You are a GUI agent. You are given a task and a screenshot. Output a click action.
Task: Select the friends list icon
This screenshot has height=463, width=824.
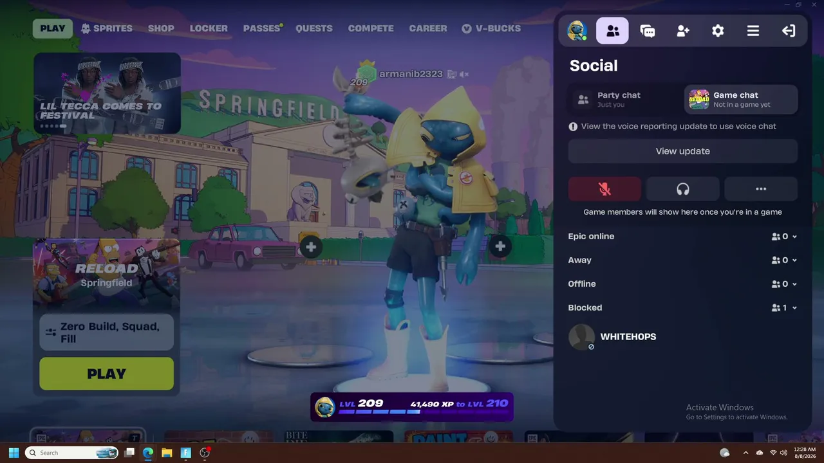(x=612, y=30)
